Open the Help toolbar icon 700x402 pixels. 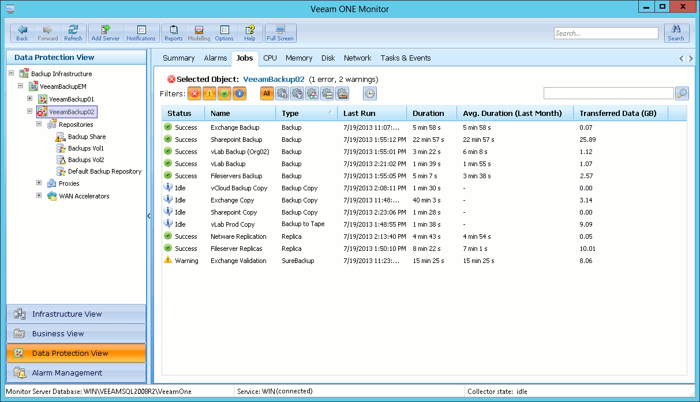tap(250, 33)
